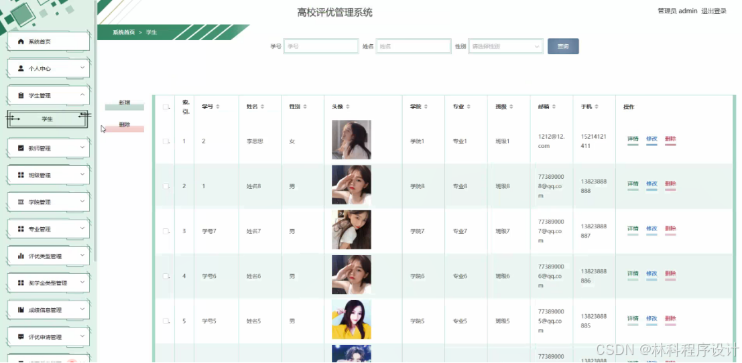
Task: Click the clipboard icon beside 学生管理
Action: click(x=21, y=96)
